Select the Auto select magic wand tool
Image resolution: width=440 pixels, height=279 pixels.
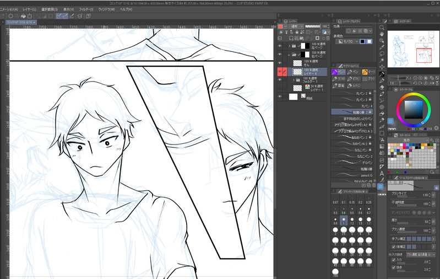(382, 60)
